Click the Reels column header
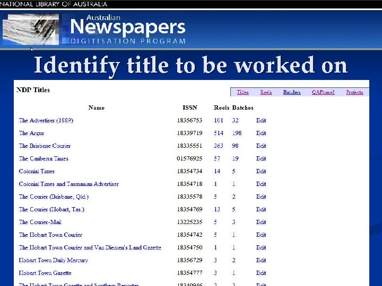This screenshot has width=382, height=286. 221,108
